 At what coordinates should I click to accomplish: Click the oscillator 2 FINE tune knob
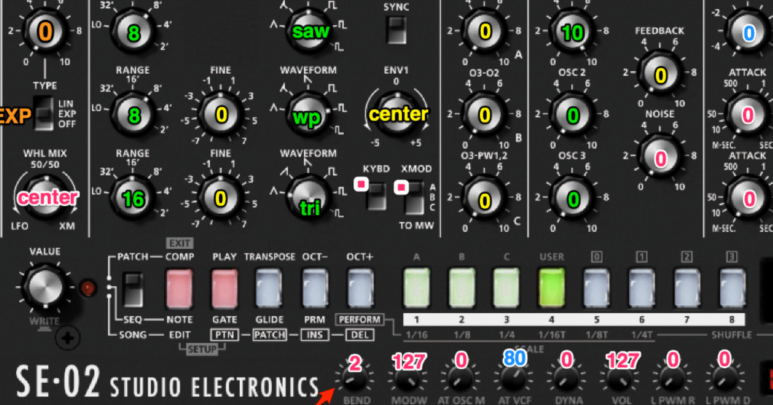click(x=220, y=115)
